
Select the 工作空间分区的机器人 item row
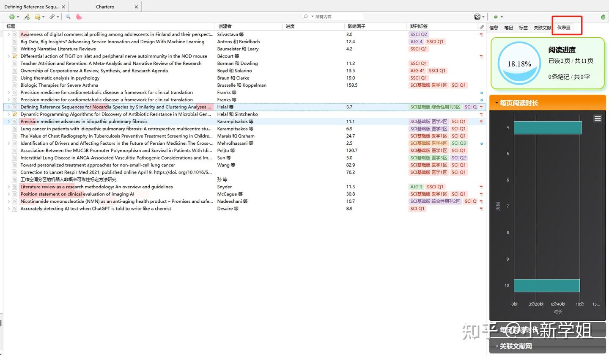[x=244, y=179]
